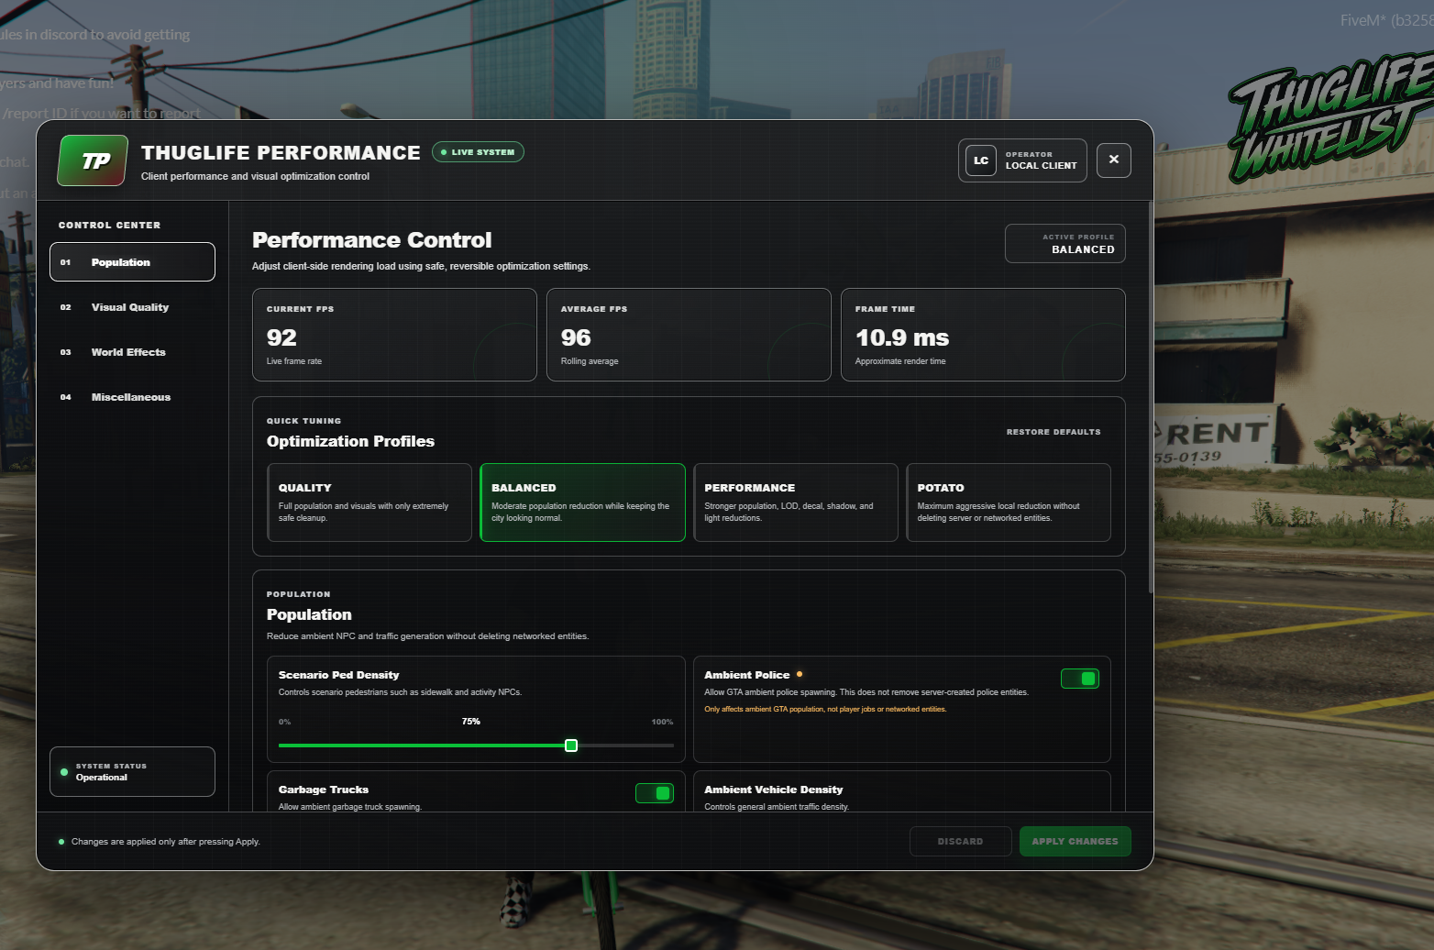This screenshot has height=950, width=1434.
Task: Toggle the Ambient Police switch
Action: [1080, 679]
